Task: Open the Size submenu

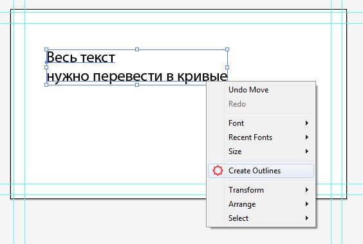Action: [261, 152]
